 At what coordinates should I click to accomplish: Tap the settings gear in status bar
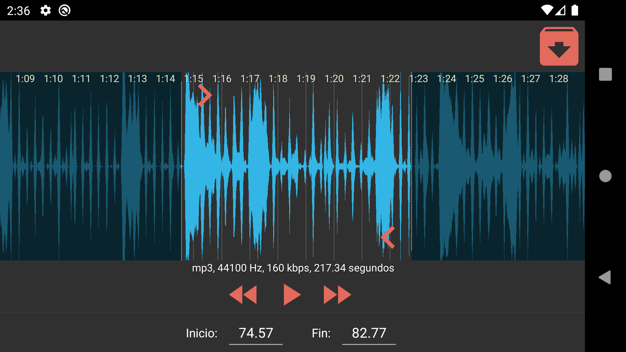[46, 10]
